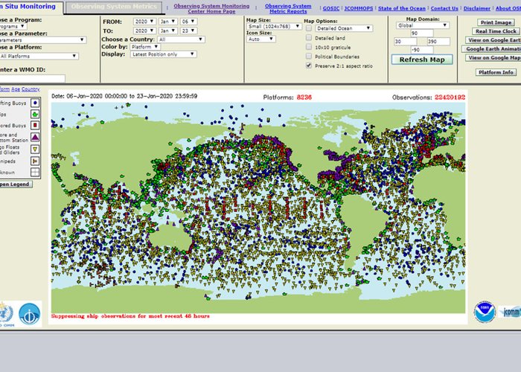Open the State of the Ocean link

pos(401,8)
